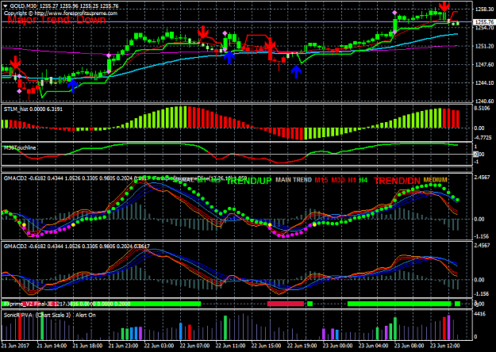The width and height of the screenshot is (496, 352).
Task: Click the 'Major Trend: Down' label
Action: [56, 20]
